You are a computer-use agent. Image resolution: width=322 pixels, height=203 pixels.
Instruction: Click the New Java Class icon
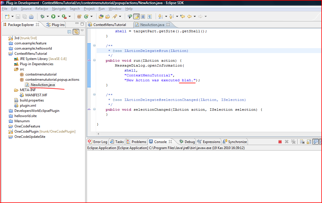(x=86, y=16)
